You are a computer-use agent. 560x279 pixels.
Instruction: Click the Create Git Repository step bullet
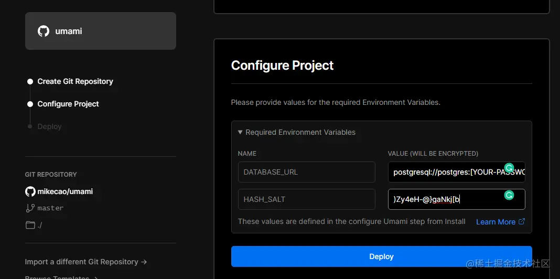pyautogui.click(x=30, y=81)
